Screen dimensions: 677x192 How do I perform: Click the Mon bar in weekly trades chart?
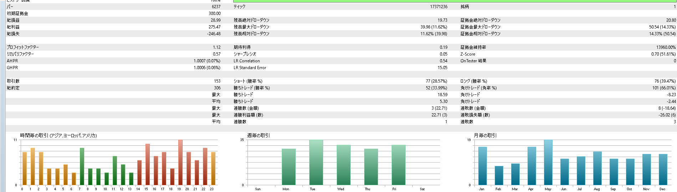pos(289,167)
